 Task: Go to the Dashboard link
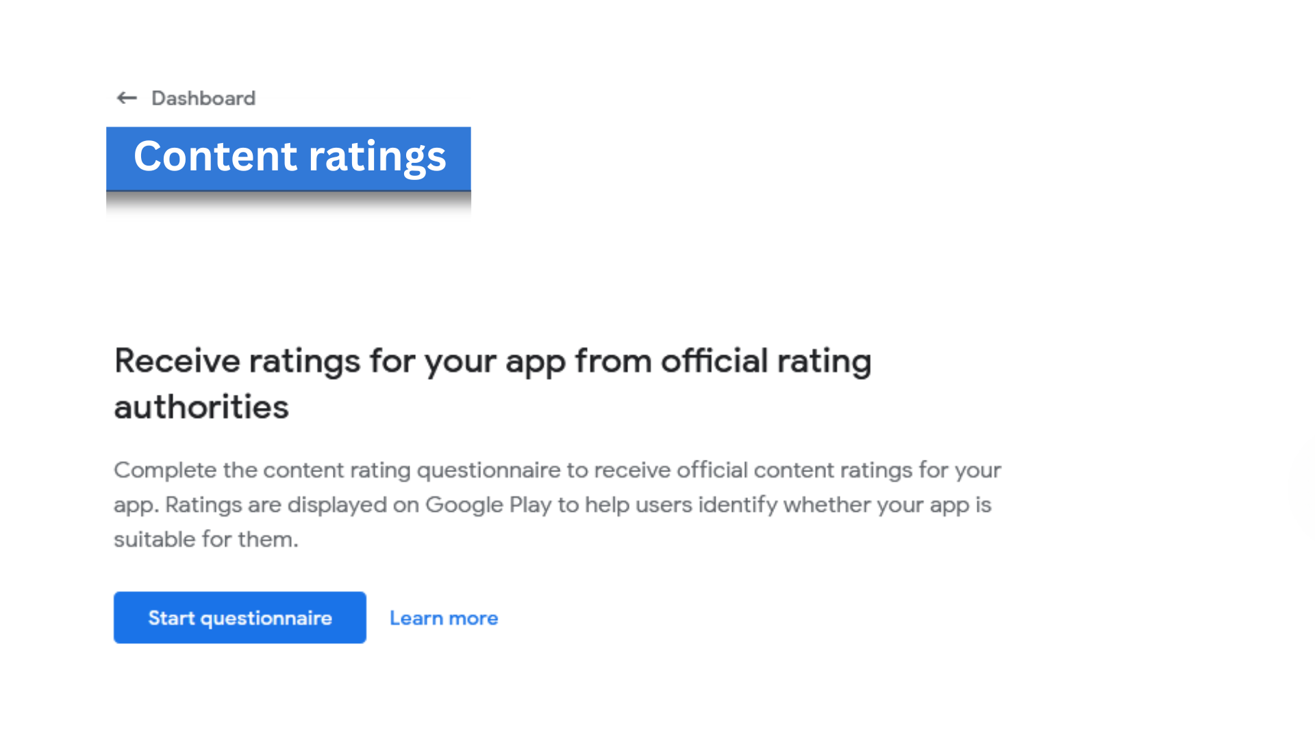203,99
